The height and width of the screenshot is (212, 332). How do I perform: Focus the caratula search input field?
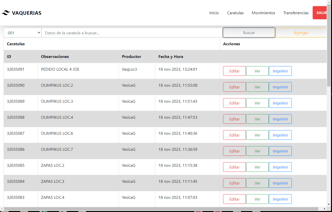132,33
